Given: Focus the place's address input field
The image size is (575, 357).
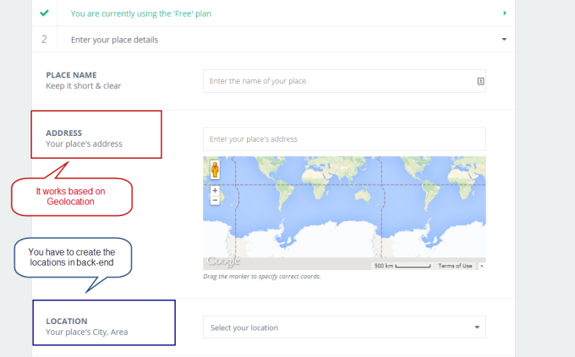Looking at the screenshot, I should (x=344, y=138).
